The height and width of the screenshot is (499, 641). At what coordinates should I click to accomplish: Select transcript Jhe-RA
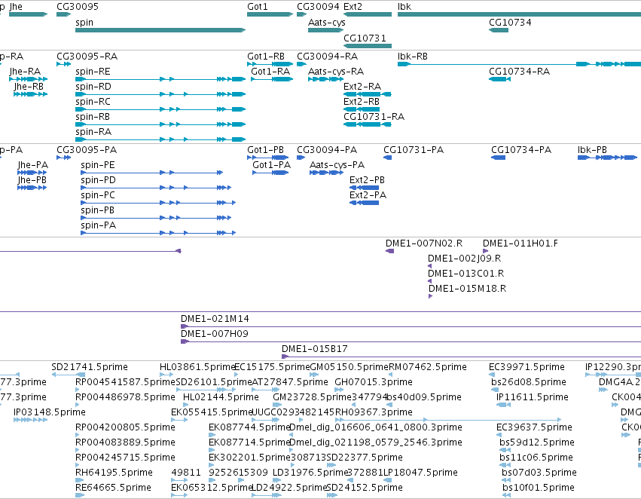tap(25, 71)
